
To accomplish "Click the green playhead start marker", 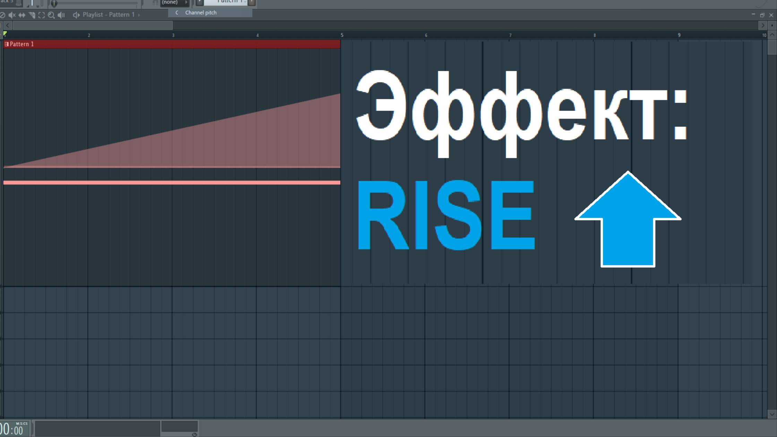I will (5, 34).
